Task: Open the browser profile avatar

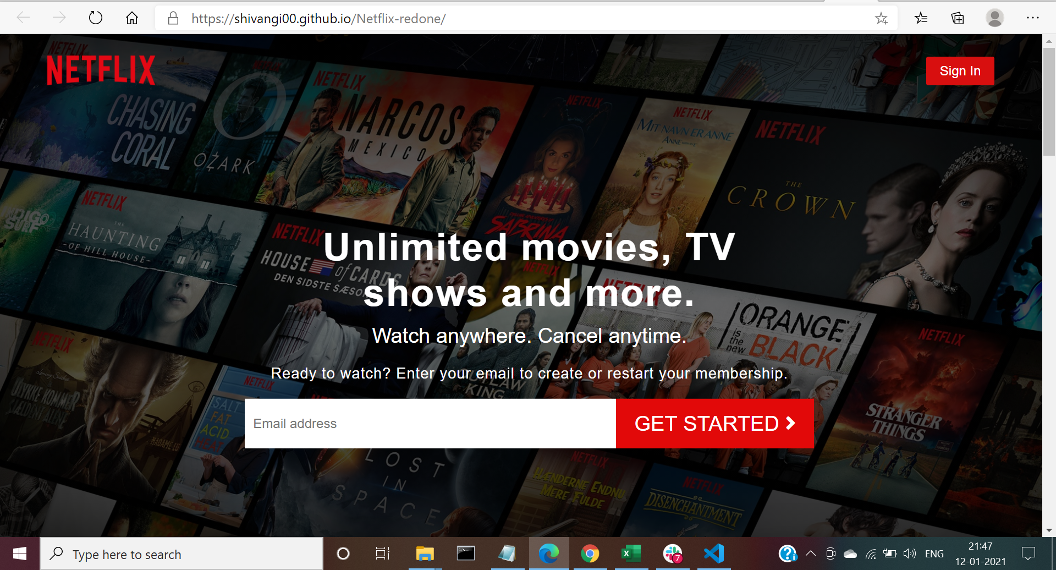Action: click(x=994, y=18)
